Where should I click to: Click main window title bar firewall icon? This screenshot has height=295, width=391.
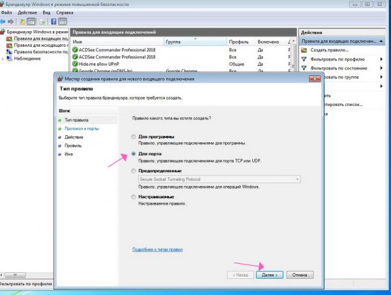pos(1,5)
